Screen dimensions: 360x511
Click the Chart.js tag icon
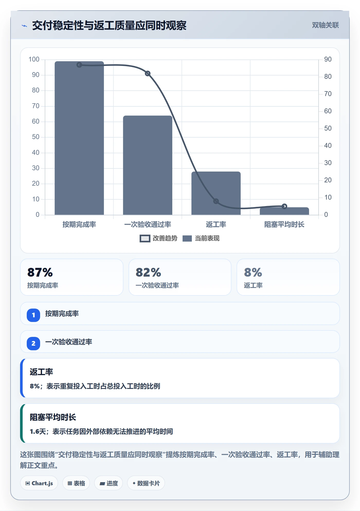point(28,483)
